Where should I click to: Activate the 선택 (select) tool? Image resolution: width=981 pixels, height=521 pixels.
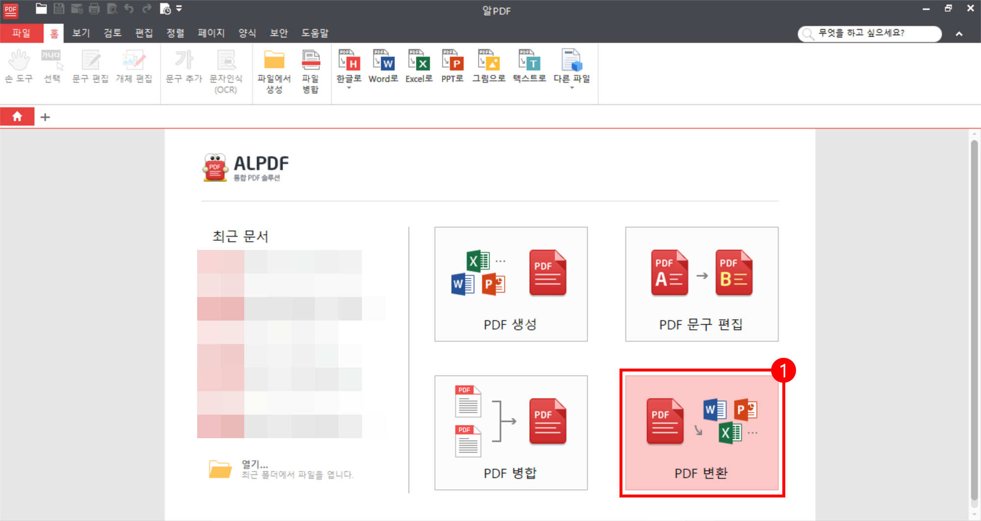(52, 68)
